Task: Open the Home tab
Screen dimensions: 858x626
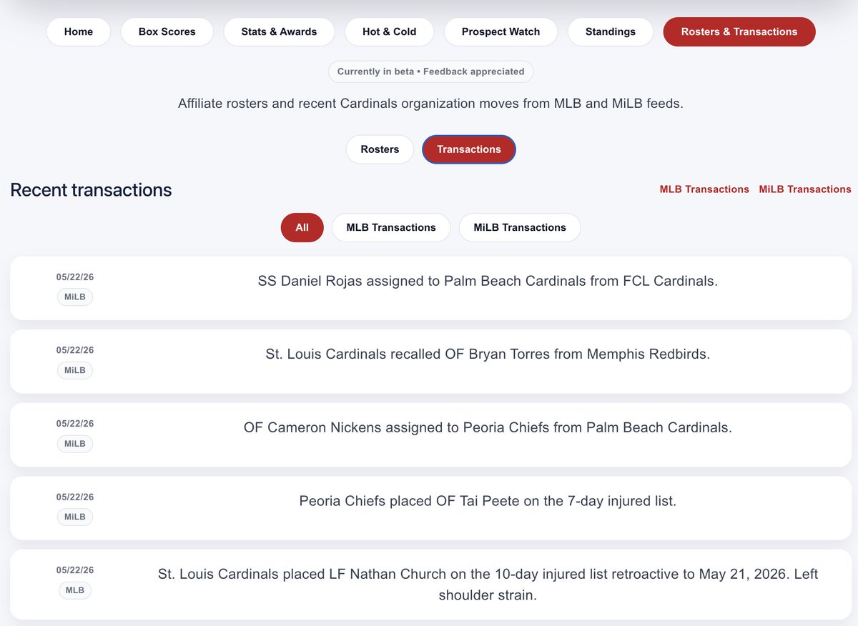Action: pos(79,32)
